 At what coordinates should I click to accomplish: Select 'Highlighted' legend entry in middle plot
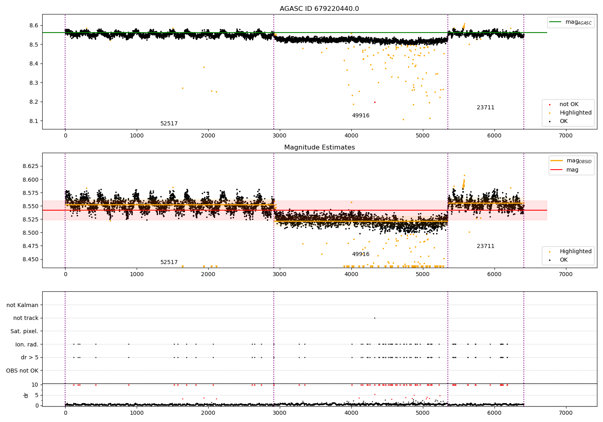tap(570, 252)
